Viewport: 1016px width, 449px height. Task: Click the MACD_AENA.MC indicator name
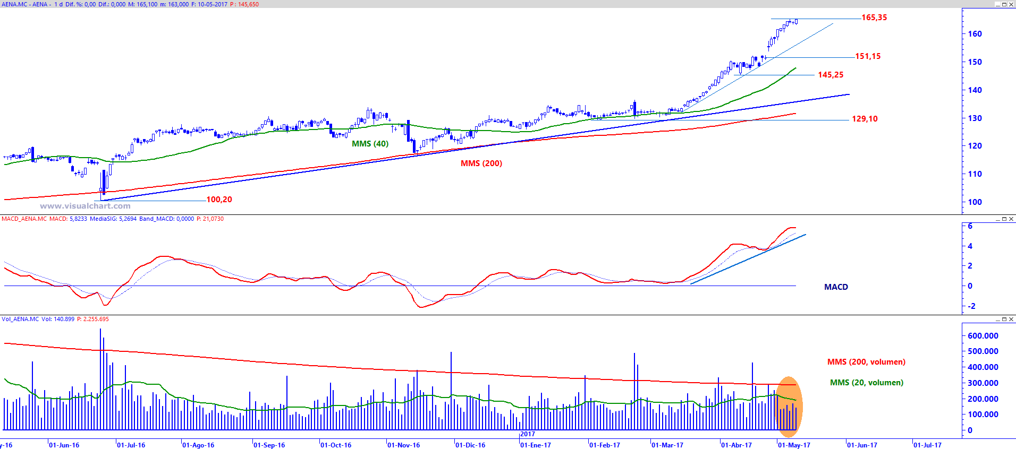(24, 219)
